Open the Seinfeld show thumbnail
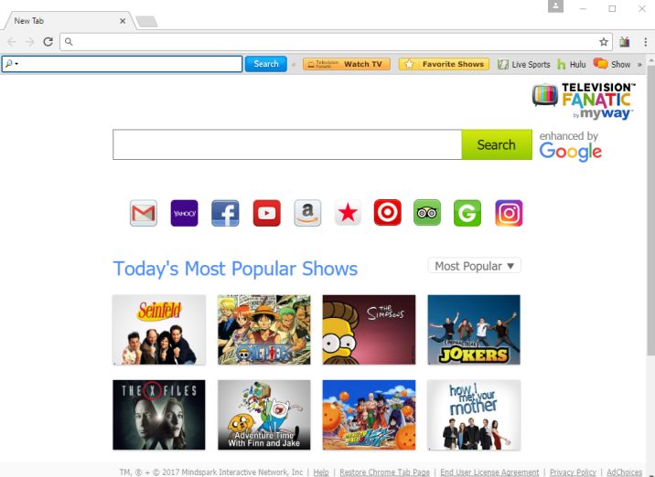This screenshot has width=655, height=477. click(x=159, y=330)
